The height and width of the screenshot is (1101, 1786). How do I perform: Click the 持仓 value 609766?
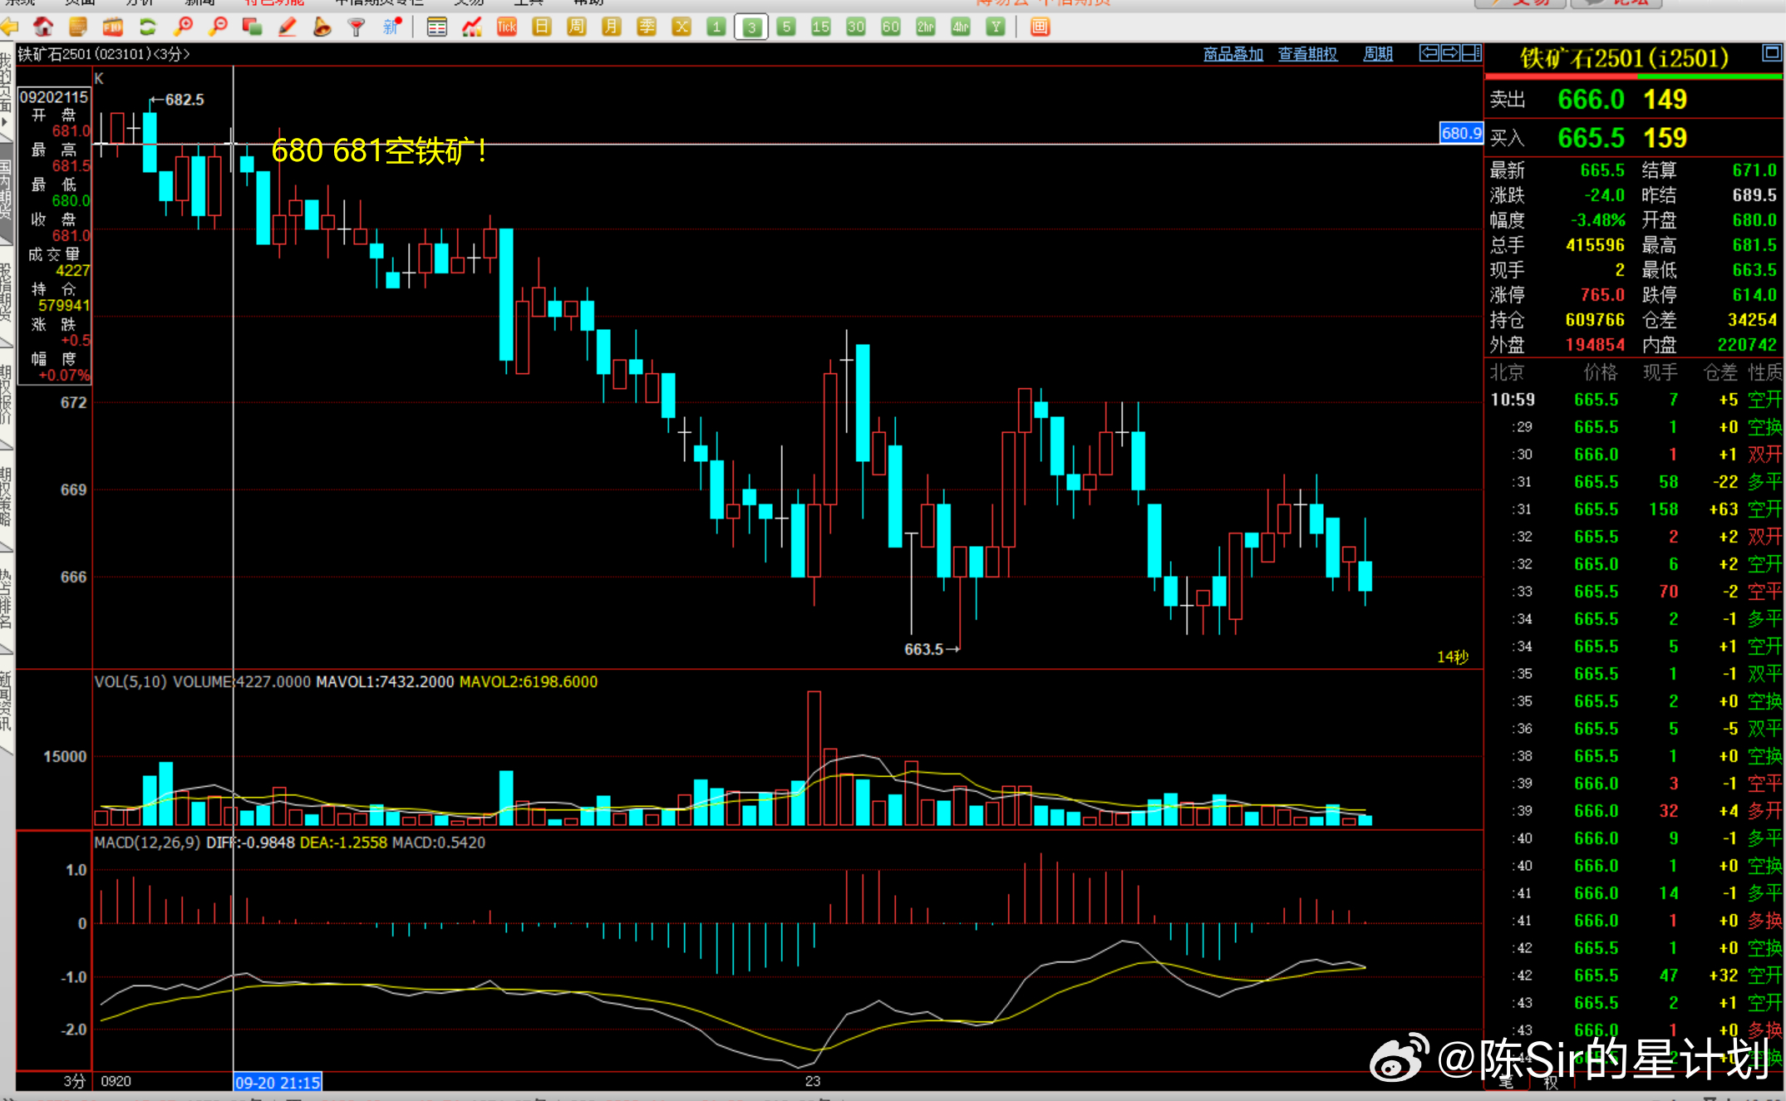point(1595,320)
